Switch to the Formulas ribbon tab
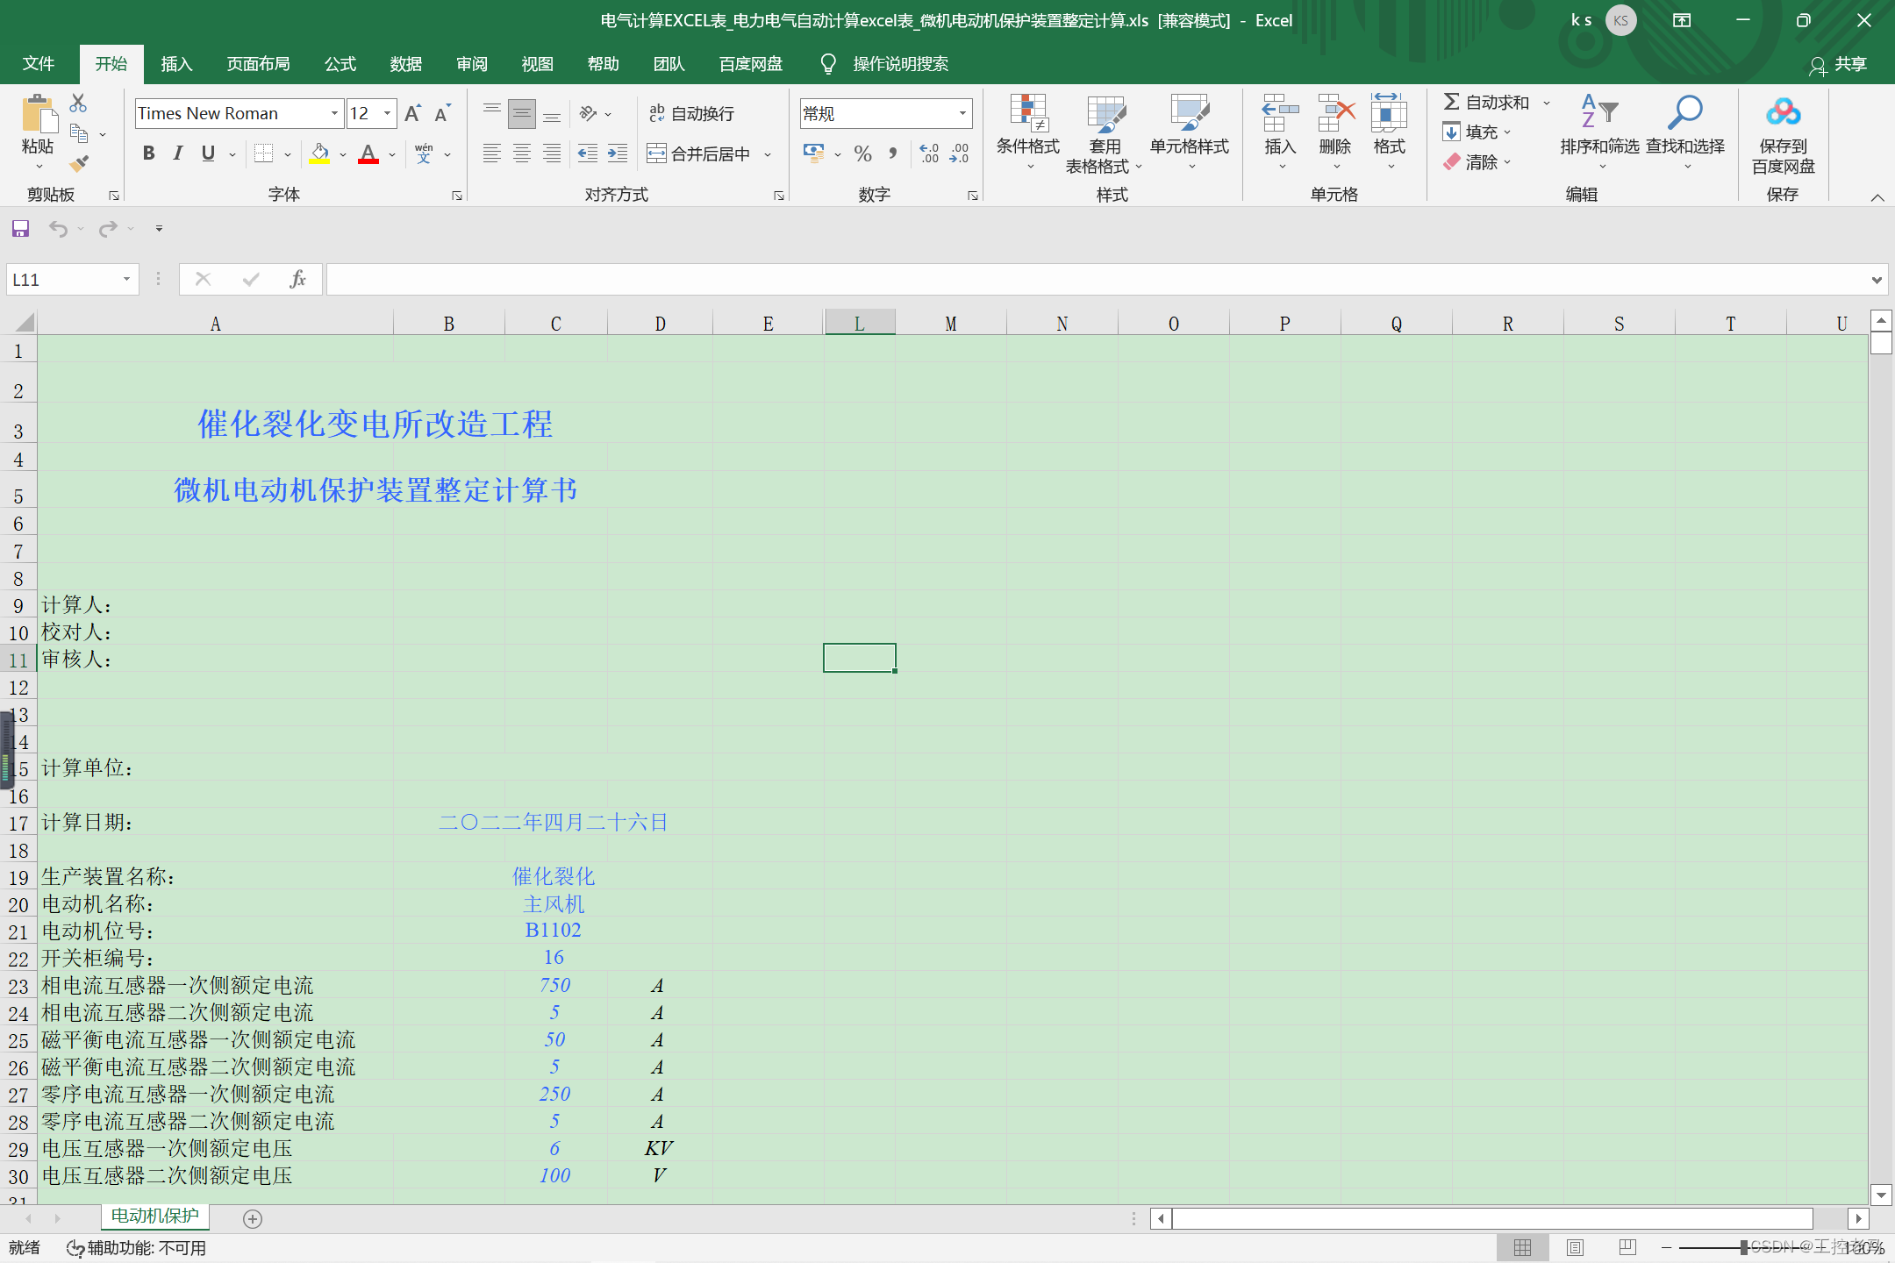Image resolution: width=1895 pixels, height=1263 pixels. click(x=340, y=64)
